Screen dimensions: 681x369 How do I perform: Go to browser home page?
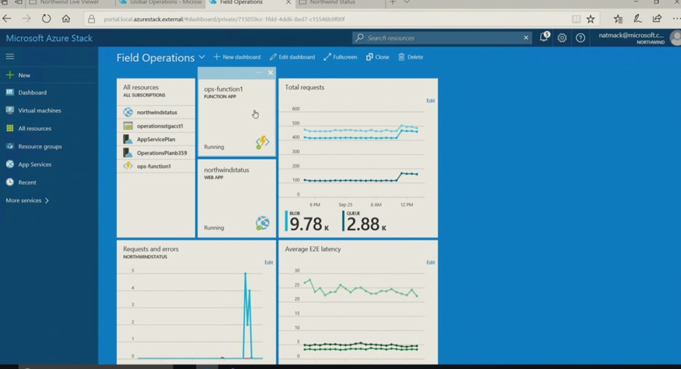pos(66,19)
